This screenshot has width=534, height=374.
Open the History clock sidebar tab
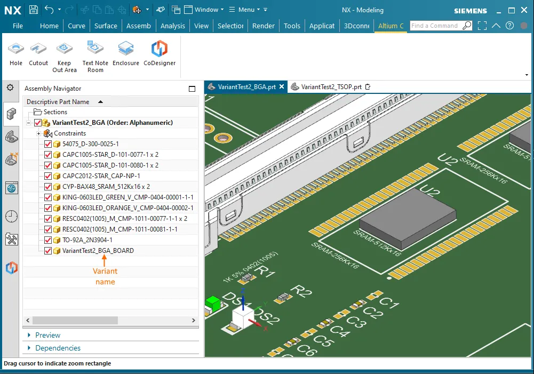point(12,216)
